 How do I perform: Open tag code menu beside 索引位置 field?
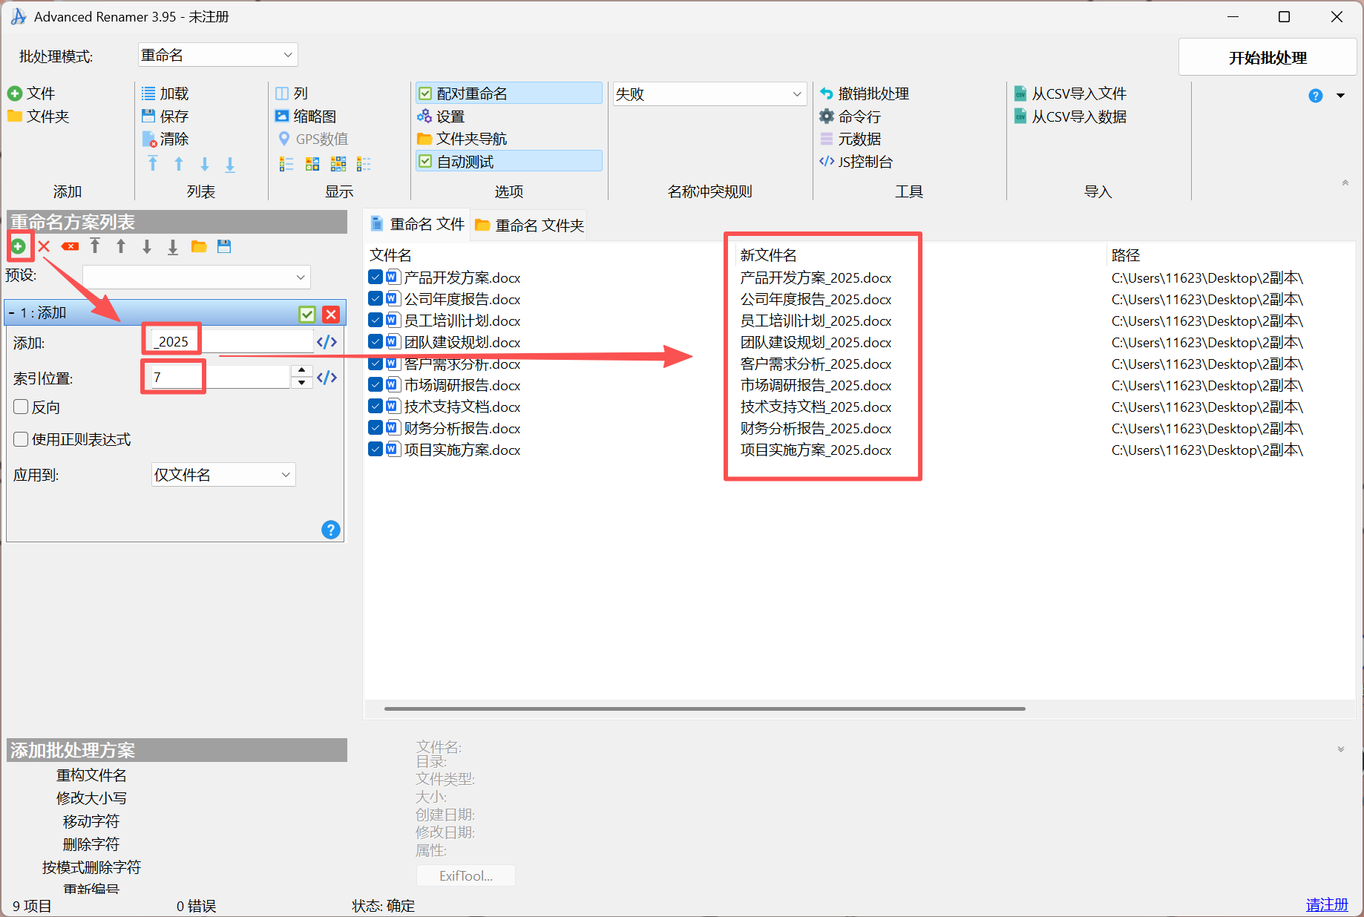pos(327,378)
